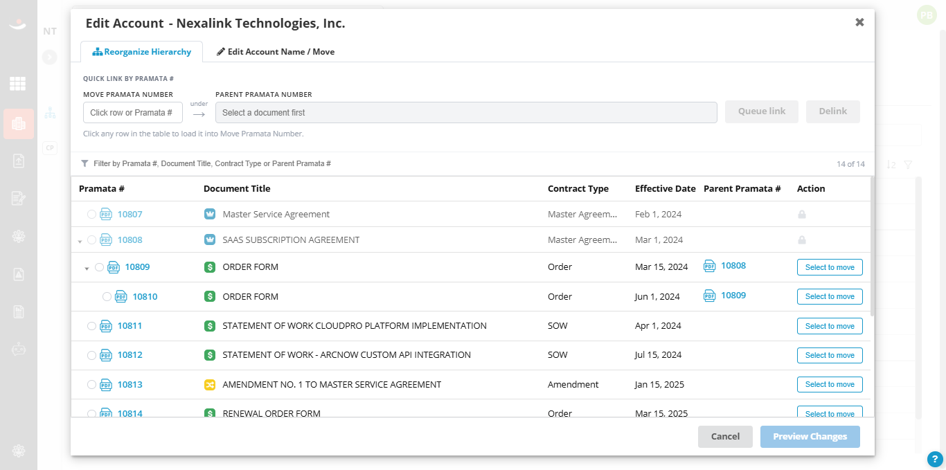Click lock icon in Master Service Agreement row
Image resolution: width=946 pixels, height=470 pixels.
[x=802, y=215]
